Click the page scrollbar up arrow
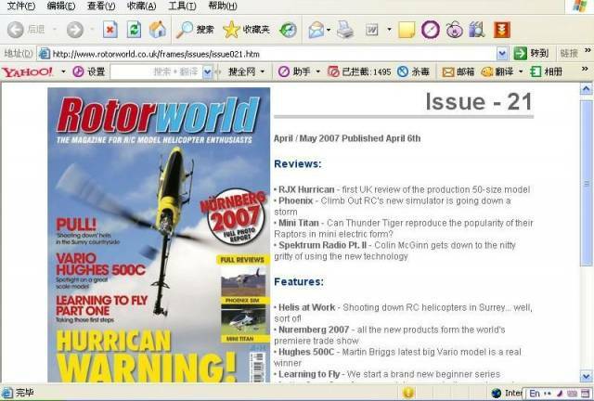This screenshot has height=401, width=594. point(586,89)
